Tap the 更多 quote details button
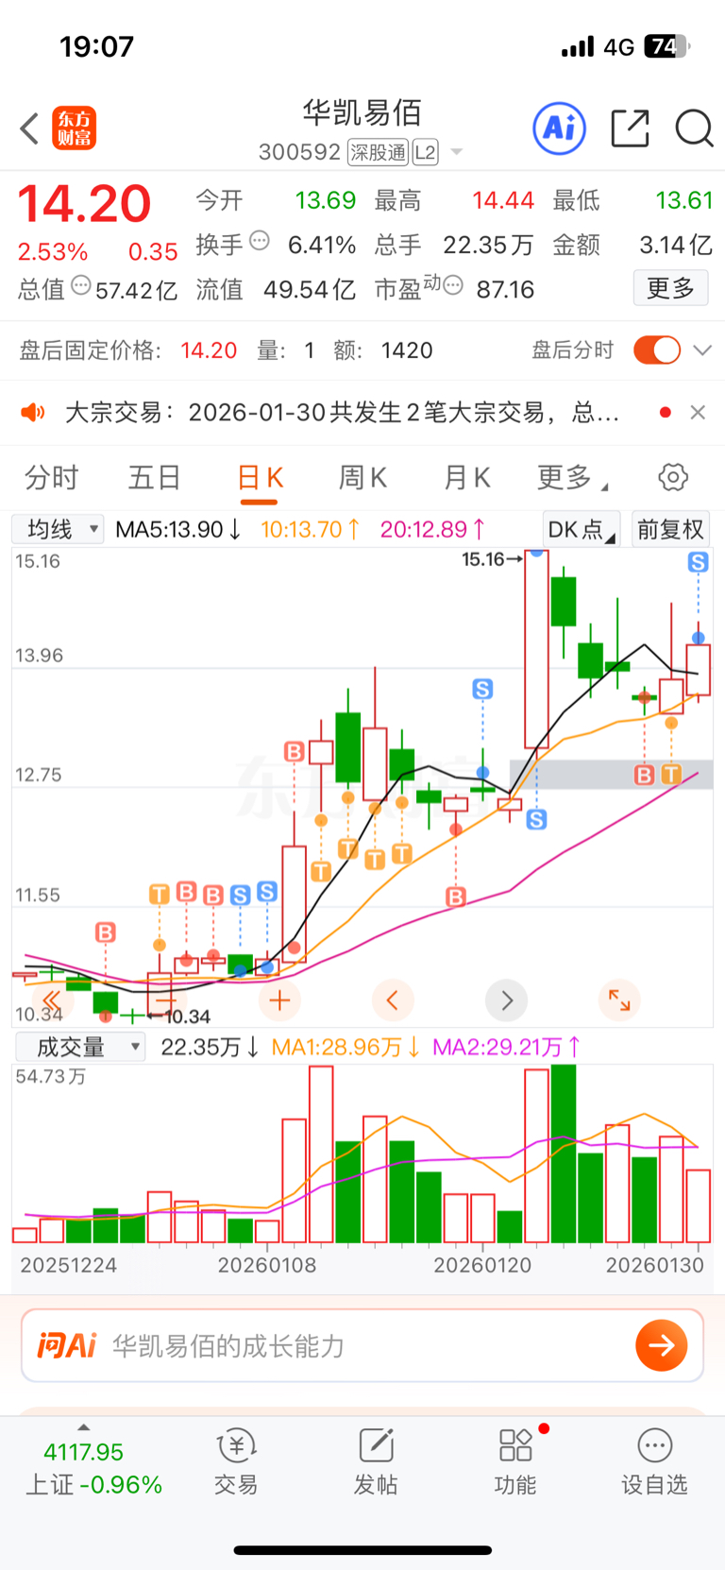 point(670,287)
